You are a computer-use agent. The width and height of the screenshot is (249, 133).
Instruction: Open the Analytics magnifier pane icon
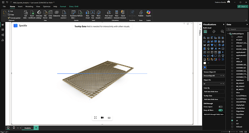point(222,32)
